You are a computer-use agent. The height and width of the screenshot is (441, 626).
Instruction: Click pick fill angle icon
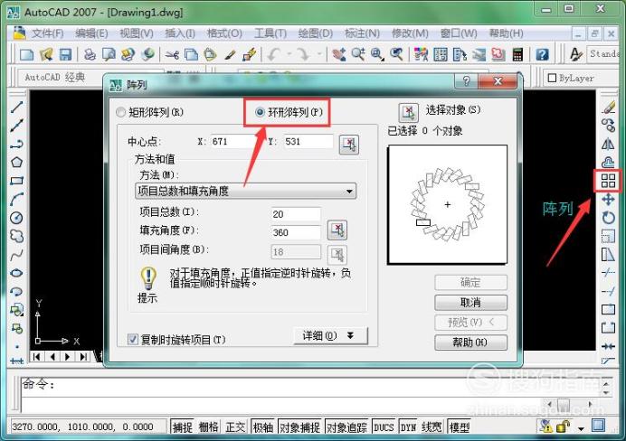337,230
